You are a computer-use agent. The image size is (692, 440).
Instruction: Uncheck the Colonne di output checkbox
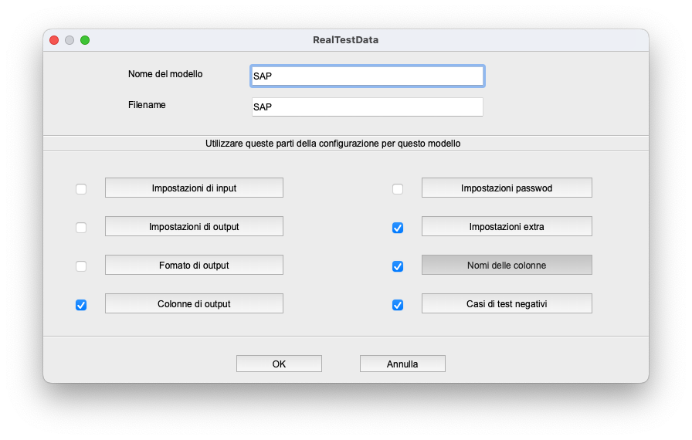pyautogui.click(x=81, y=305)
